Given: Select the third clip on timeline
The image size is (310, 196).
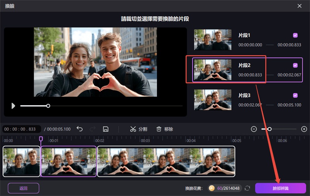Looking at the screenshot, I should click(166, 161).
